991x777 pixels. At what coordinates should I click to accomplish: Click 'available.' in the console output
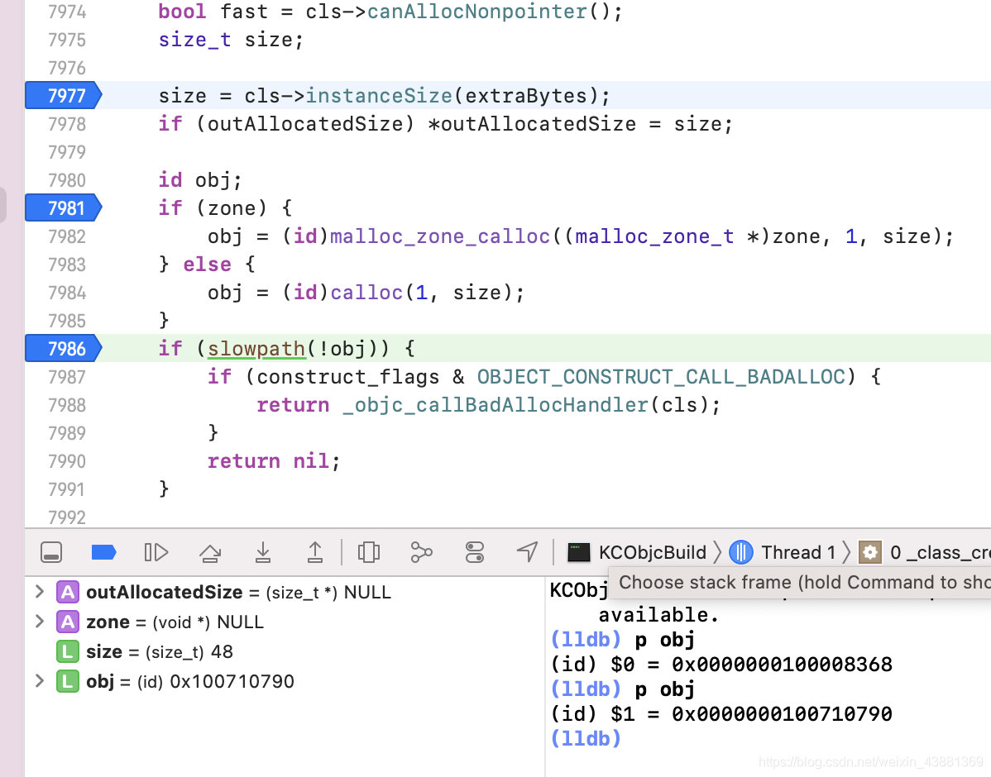coord(658,615)
